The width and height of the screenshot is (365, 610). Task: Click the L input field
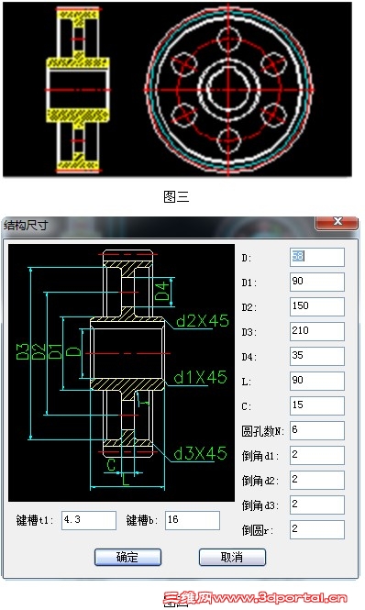tap(317, 382)
